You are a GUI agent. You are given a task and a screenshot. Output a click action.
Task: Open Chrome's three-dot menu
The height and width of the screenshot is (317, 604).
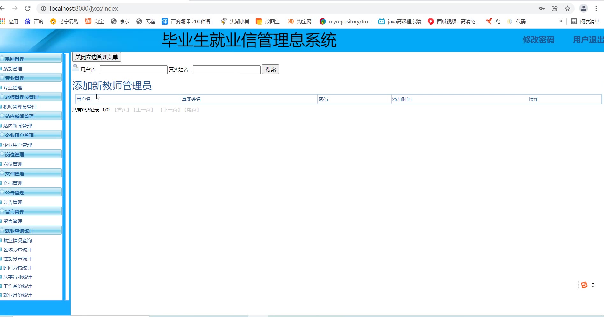[596, 9]
